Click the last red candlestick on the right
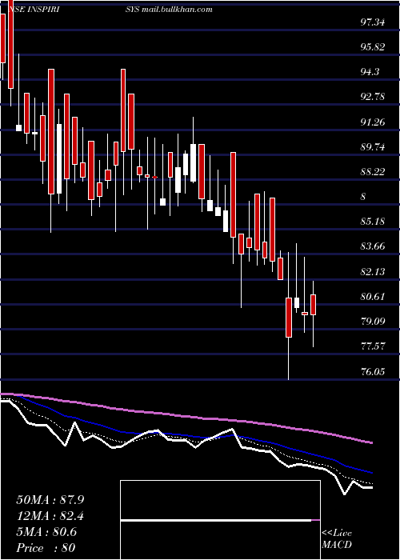This screenshot has width=400, height=560. [314, 305]
